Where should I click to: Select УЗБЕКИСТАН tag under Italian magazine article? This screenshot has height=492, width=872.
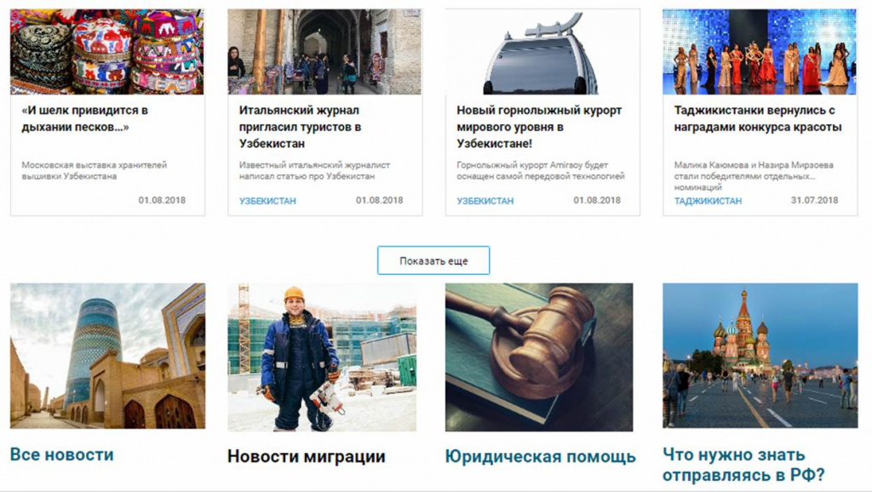(x=267, y=201)
